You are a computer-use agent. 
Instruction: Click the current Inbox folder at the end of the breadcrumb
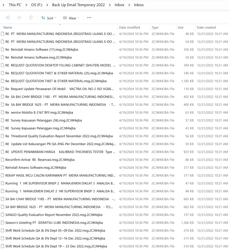pyautogui.click(x=139, y=5)
